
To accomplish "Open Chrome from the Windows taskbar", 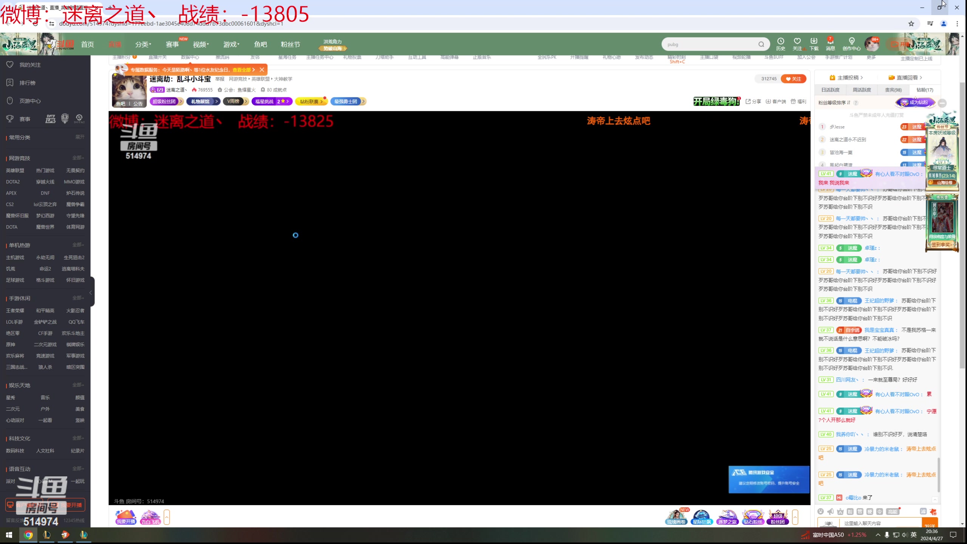I will click(28, 535).
